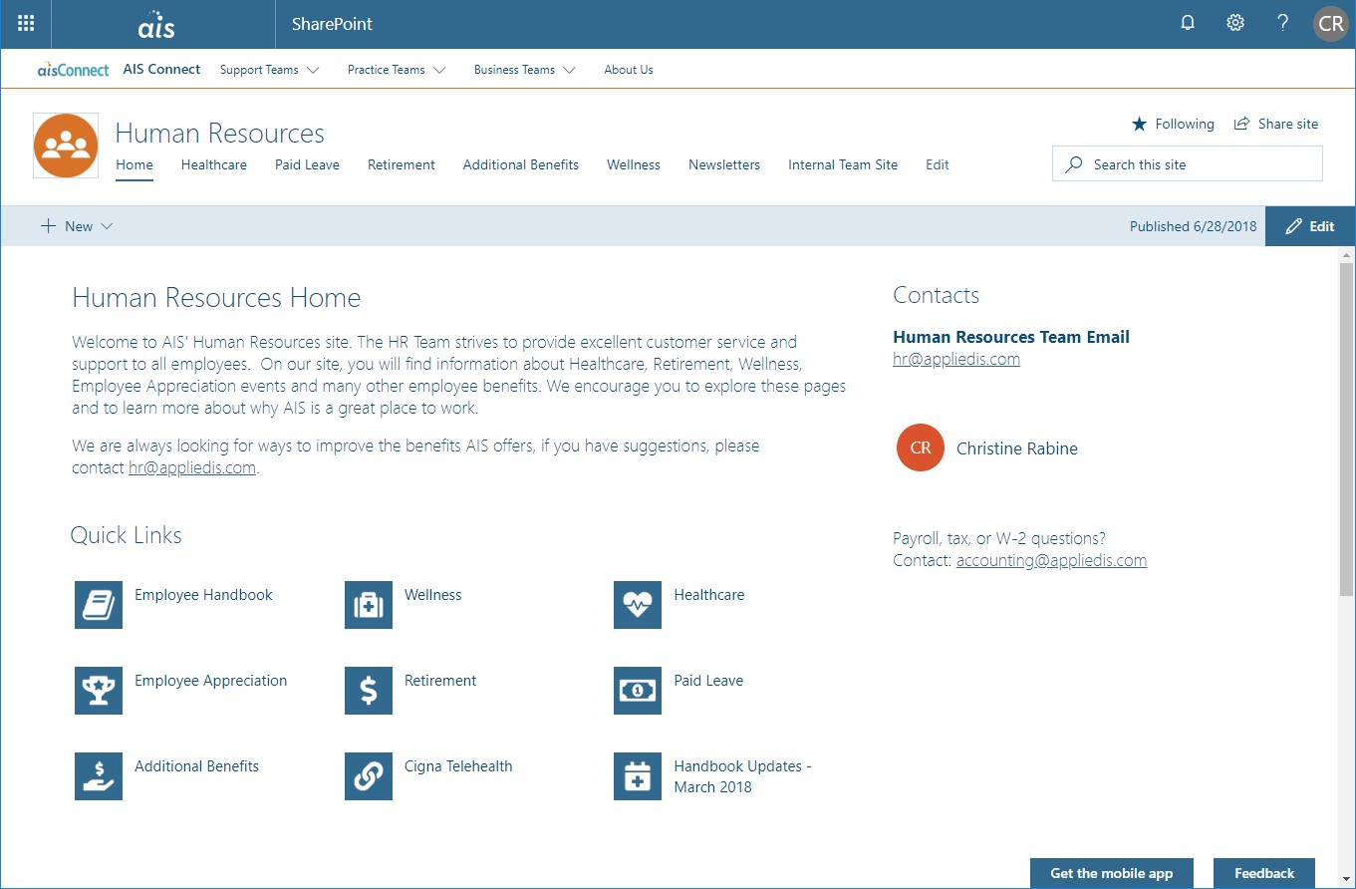Open the Employee Handbook quick link icon
The height and width of the screenshot is (889, 1356).
pyautogui.click(x=98, y=605)
